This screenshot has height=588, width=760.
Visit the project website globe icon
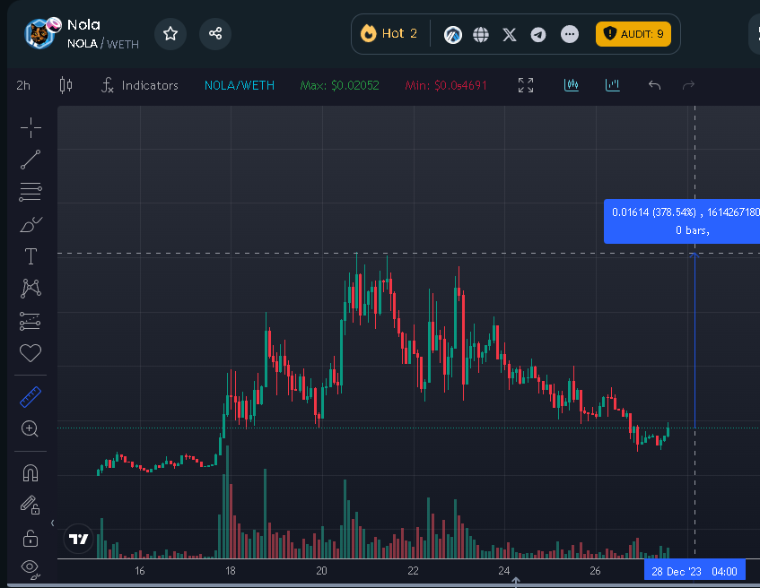click(x=481, y=34)
